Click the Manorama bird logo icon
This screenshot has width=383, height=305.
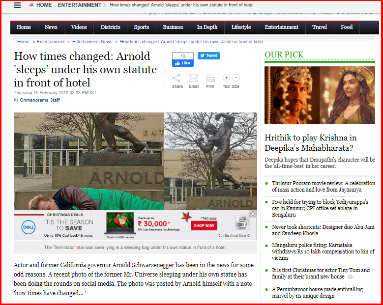click(x=31, y=5)
